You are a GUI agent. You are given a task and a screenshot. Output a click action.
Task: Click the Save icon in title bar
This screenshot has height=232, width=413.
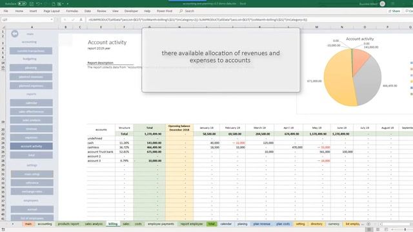(32, 4)
